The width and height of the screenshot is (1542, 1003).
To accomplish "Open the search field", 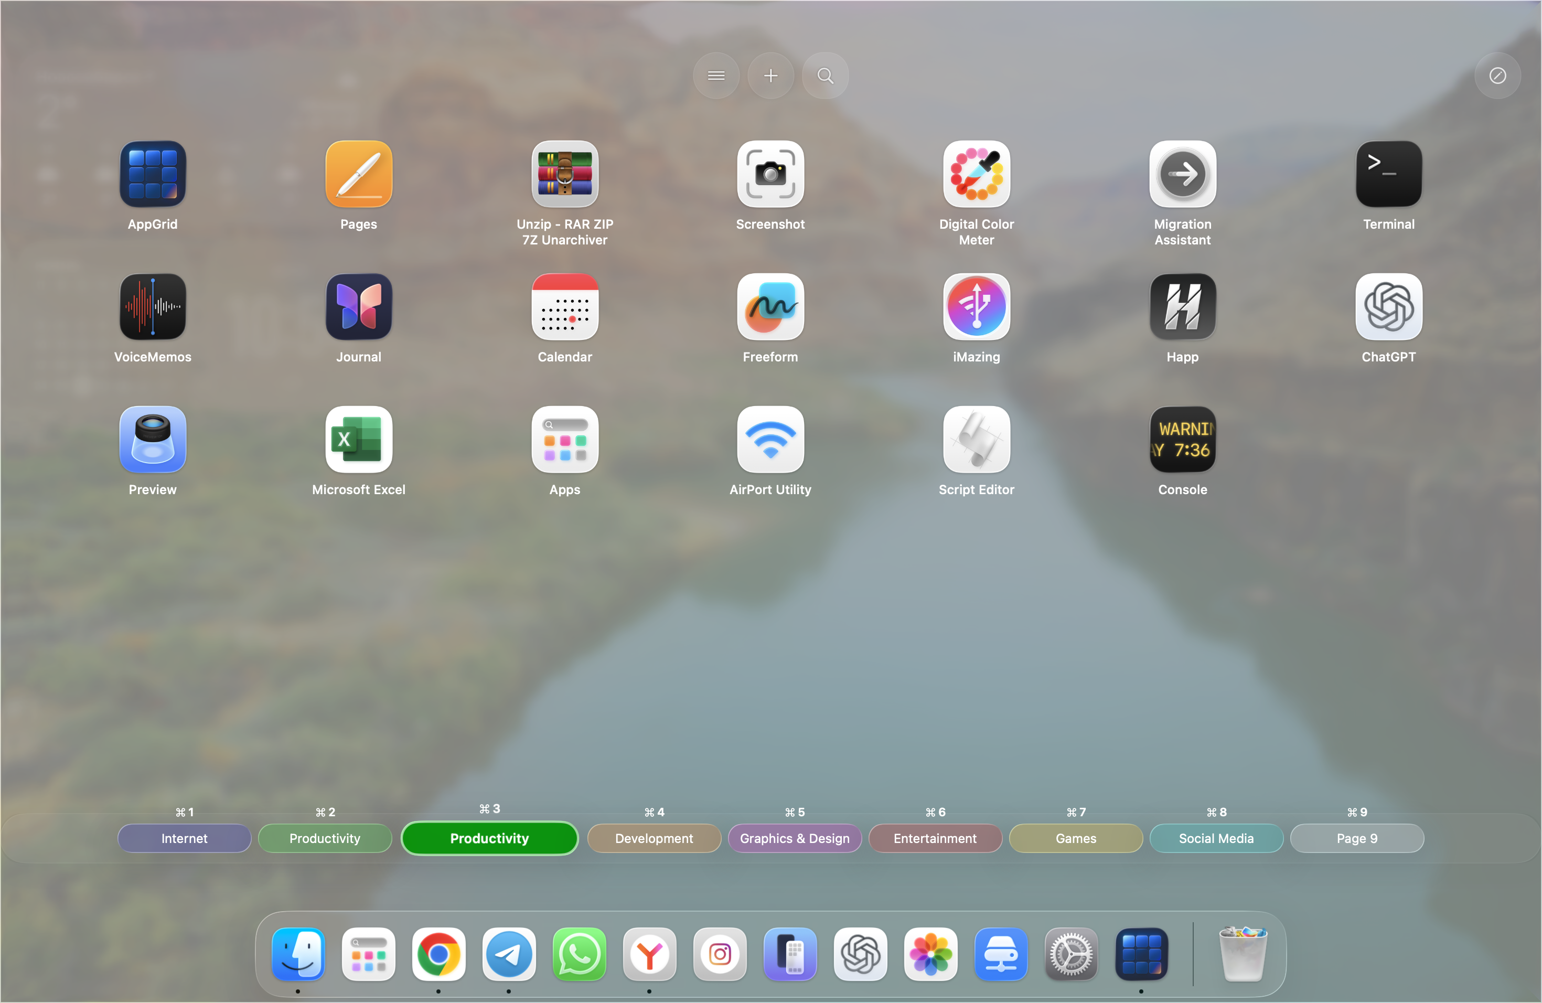I will click(825, 75).
